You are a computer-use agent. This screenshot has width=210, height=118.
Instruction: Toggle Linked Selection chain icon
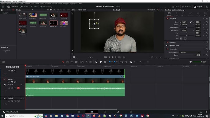click(101, 62)
